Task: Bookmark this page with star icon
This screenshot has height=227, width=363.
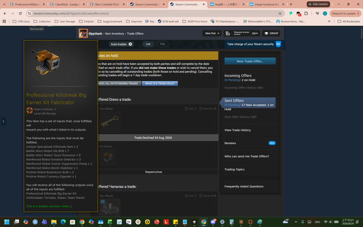Action: [x=280, y=14]
